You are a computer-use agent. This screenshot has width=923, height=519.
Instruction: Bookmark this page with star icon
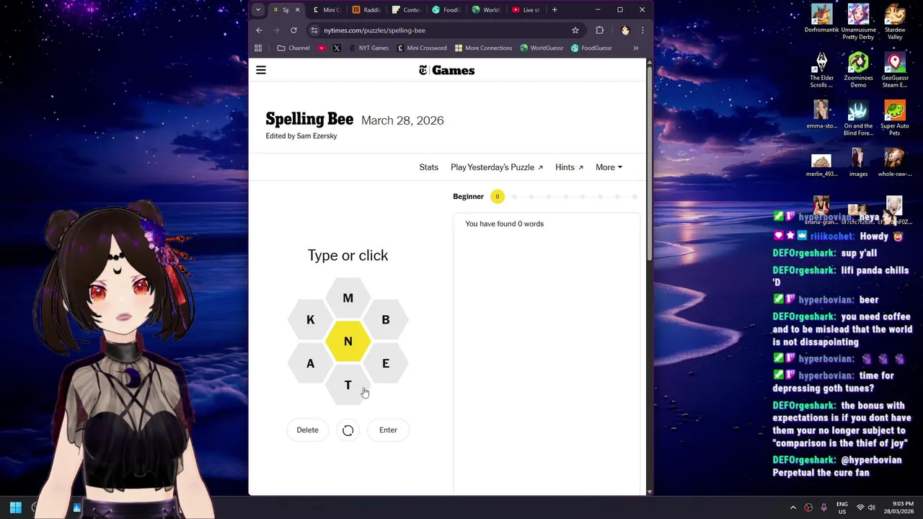pyautogui.click(x=575, y=30)
